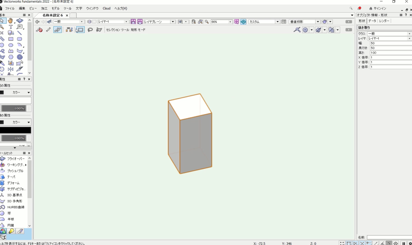
Task: Enable Lasso selection mode
Action: [x=90, y=30]
